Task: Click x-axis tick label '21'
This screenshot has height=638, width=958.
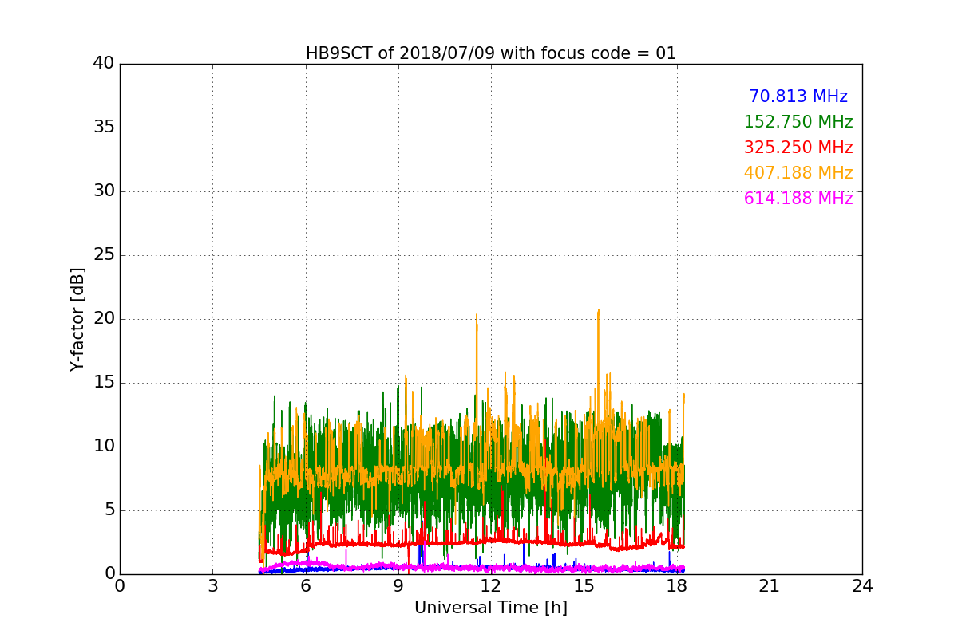Action: [x=770, y=586]
